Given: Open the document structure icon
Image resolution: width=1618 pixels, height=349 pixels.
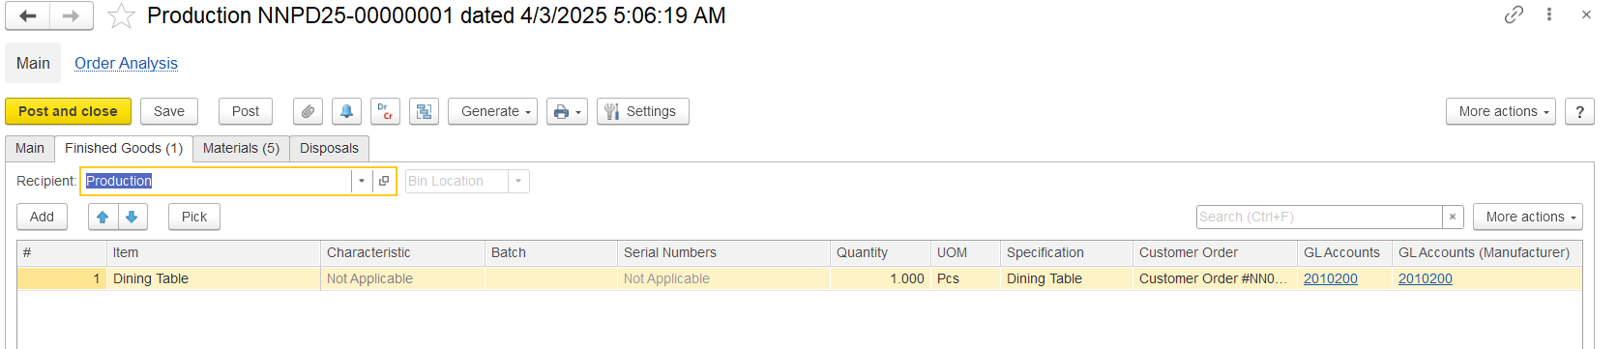Looking at the screenshot, I should coord(424,111).
